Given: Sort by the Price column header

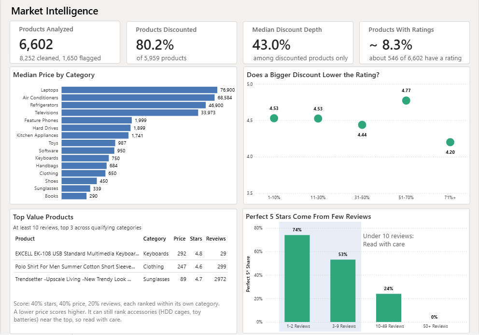Looking at the screenshot, I should pyautogui.click(x=180, y=239).
